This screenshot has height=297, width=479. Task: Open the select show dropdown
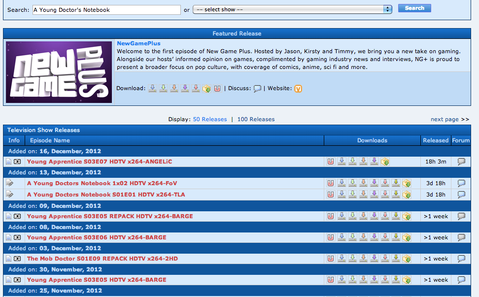(292, 9)
